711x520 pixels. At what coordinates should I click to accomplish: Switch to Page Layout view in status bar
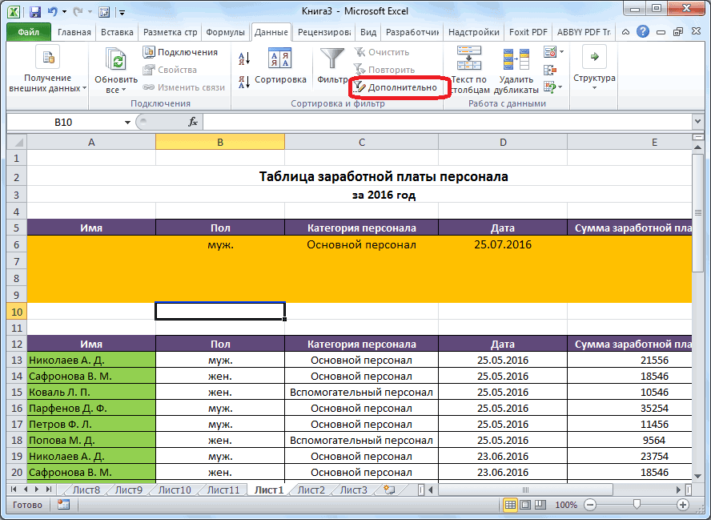click(x=526, y=505)
